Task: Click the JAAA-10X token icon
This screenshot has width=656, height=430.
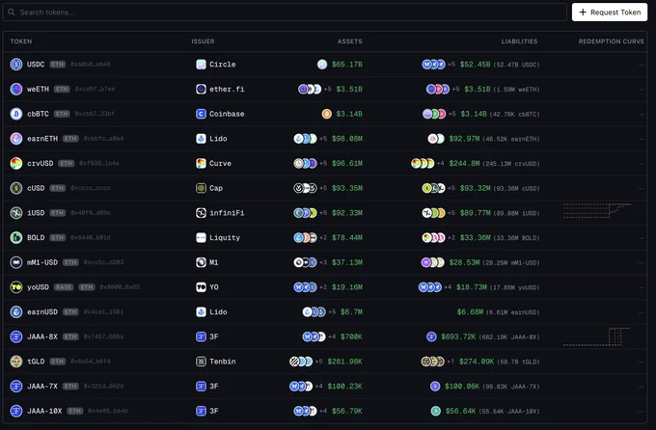Action: [16, 411]
